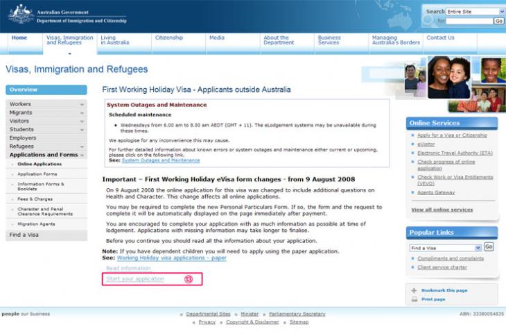Click the Bookmark this page link
This screenshot has width=506, height=334.
coord(444,291)
